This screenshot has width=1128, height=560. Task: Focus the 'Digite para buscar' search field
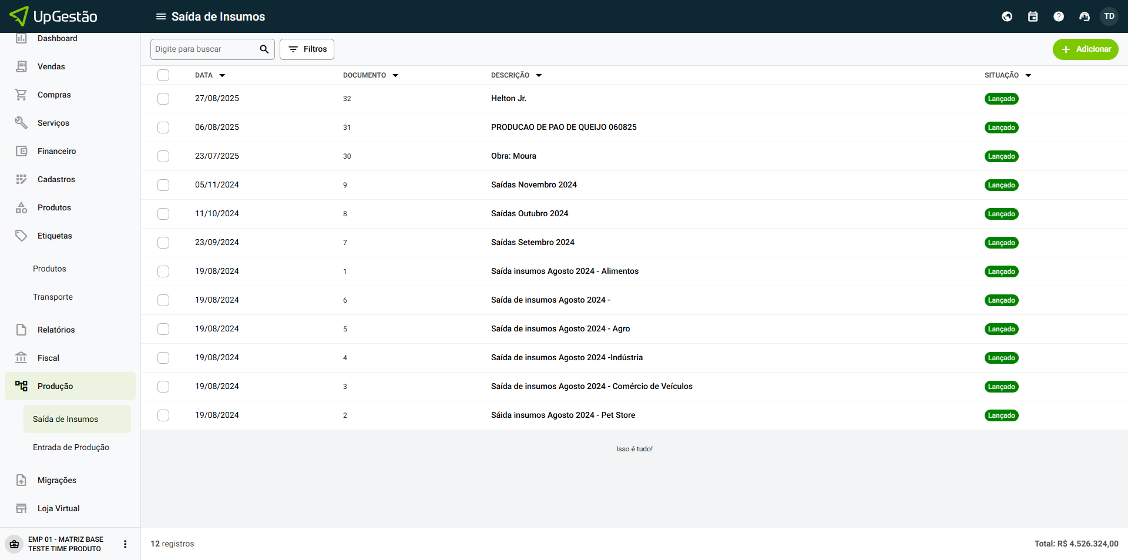203,49
